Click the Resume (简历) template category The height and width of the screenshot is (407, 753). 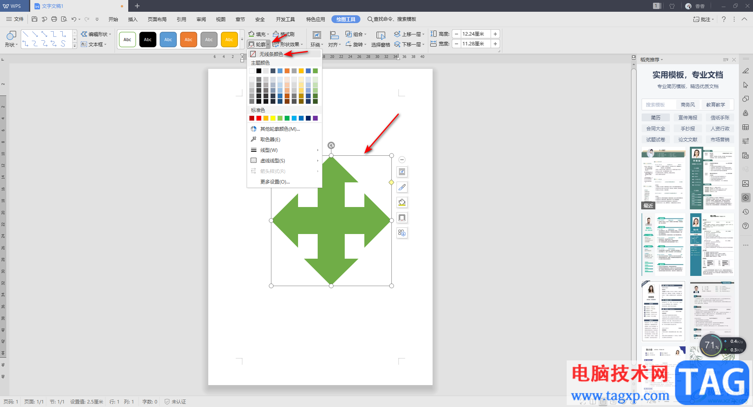[x=655, y=118]
